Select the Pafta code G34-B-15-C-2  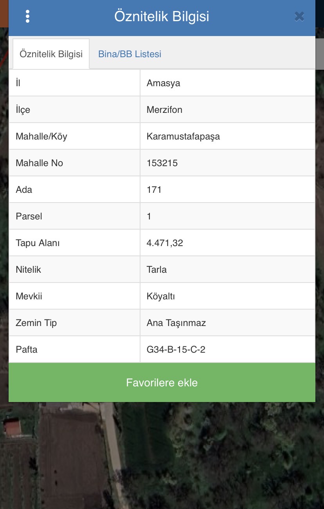pos(176,350)
